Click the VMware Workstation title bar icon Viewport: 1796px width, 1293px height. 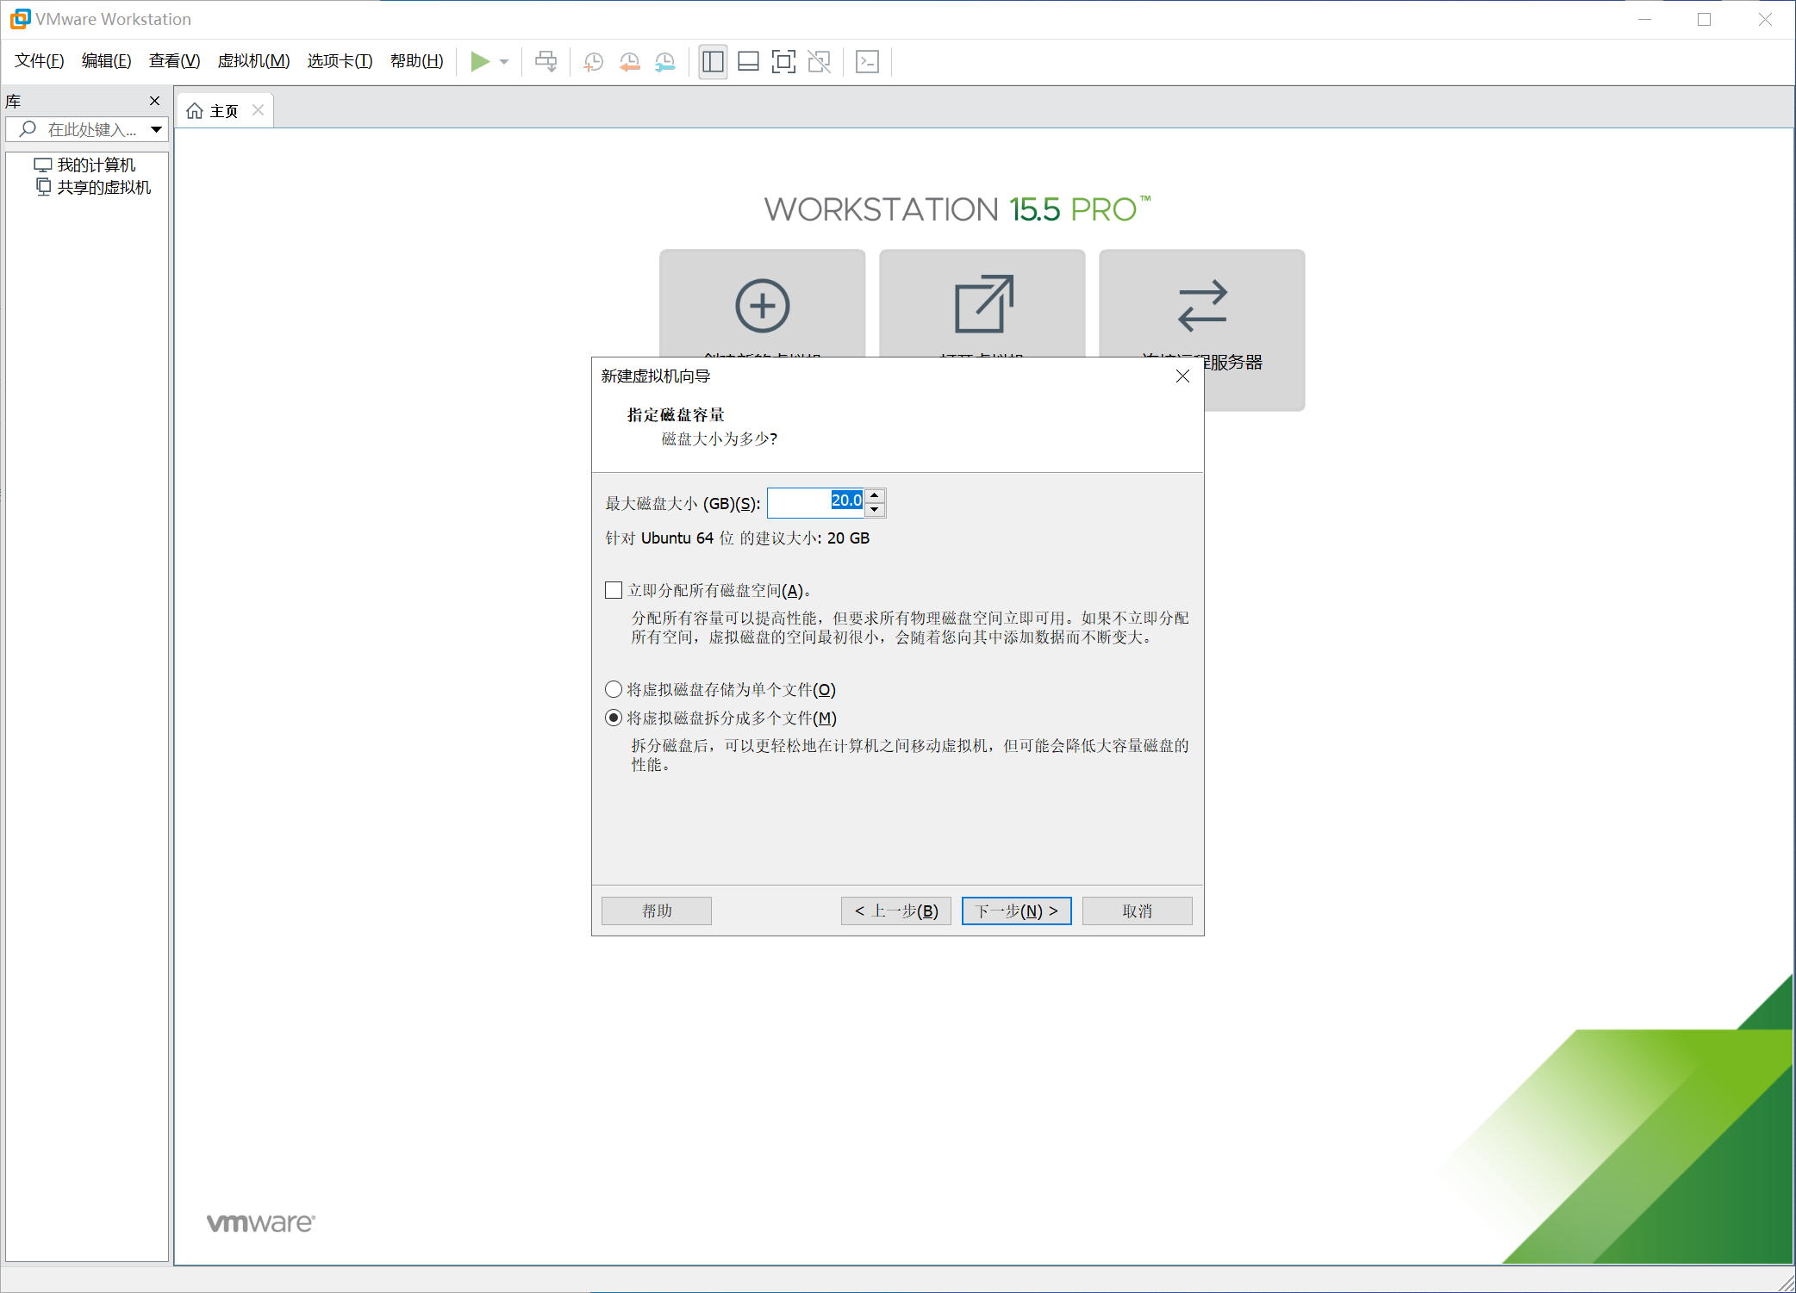pos(20,19)
